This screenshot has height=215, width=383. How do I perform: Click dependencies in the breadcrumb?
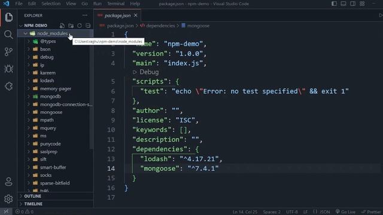(160, 26)
